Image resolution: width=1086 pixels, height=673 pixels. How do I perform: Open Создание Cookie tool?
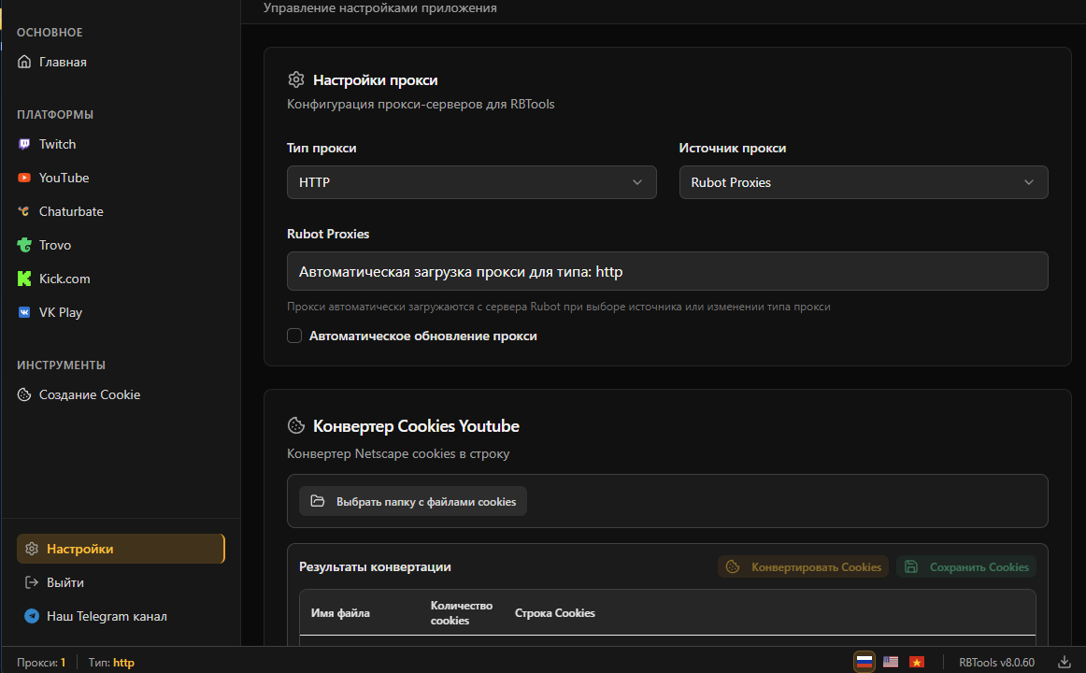[89, 394]
